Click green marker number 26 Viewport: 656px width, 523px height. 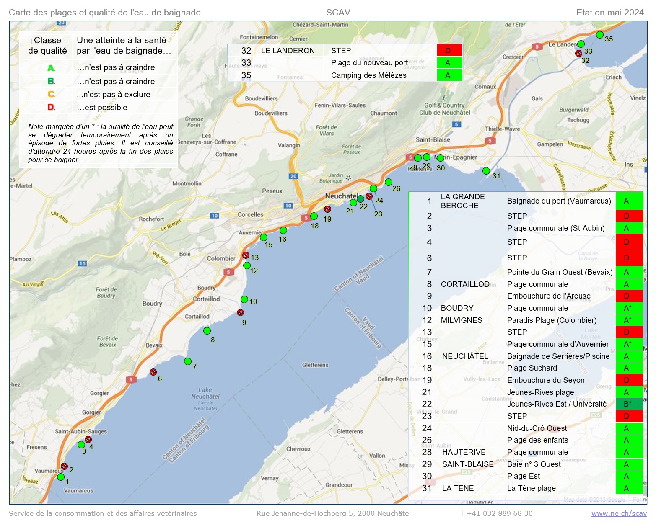389,182
